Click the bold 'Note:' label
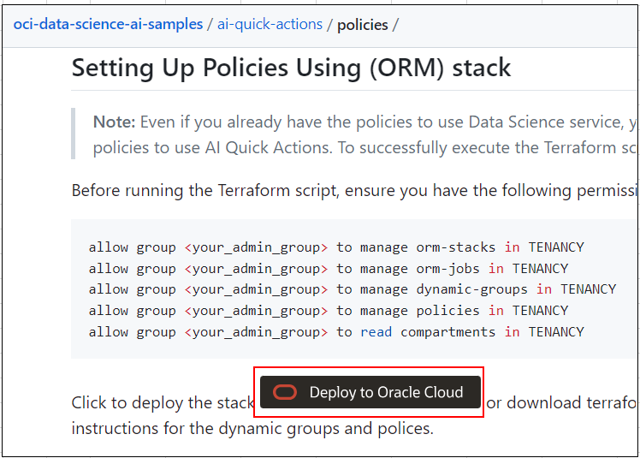The width and height of the screenshot is (640, 458). coord(114,122)
